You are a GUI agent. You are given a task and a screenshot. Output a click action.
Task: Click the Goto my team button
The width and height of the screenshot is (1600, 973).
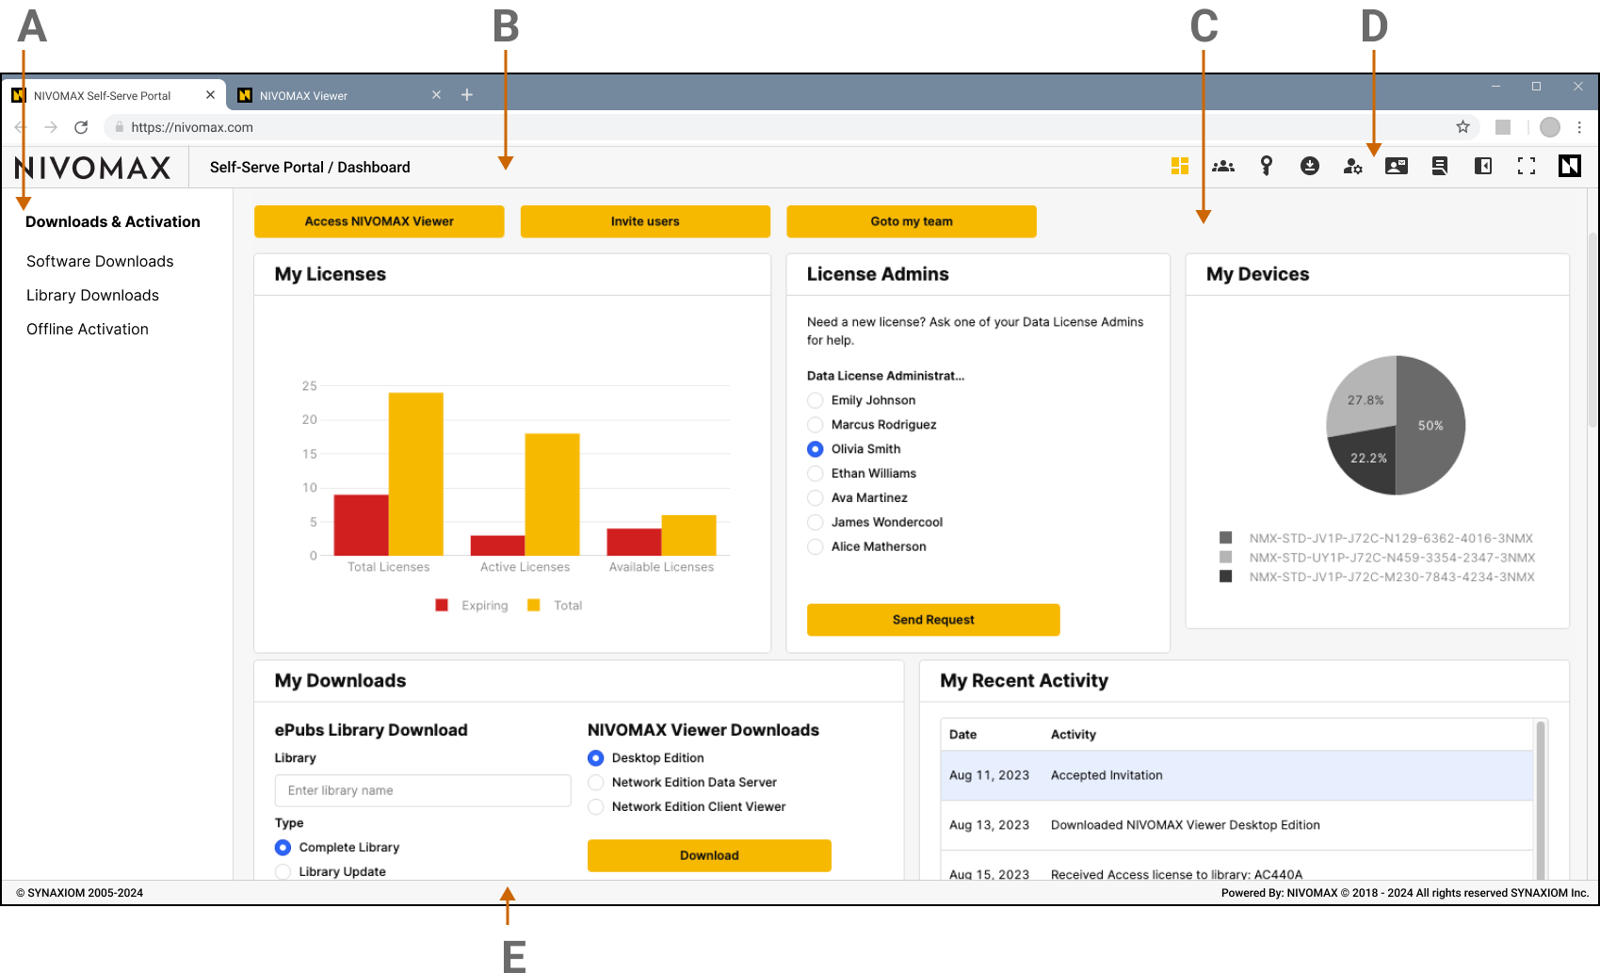tap(912, 221)
